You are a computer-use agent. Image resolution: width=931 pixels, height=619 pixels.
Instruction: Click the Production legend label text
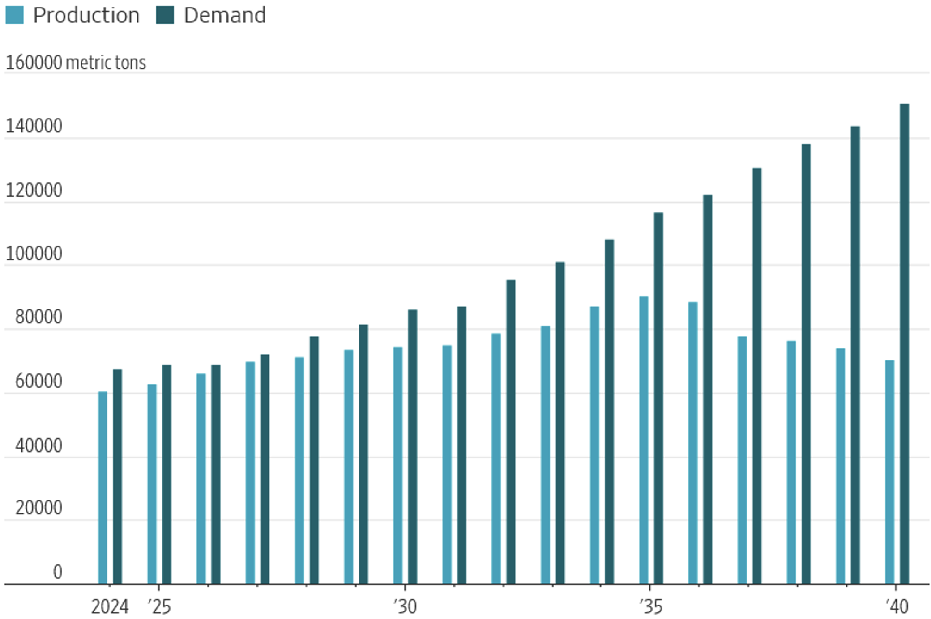[86, 16]
